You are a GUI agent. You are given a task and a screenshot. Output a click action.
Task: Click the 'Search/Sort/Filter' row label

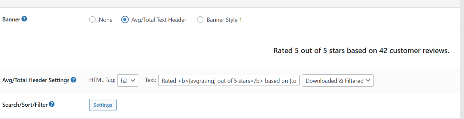(25, 104)
